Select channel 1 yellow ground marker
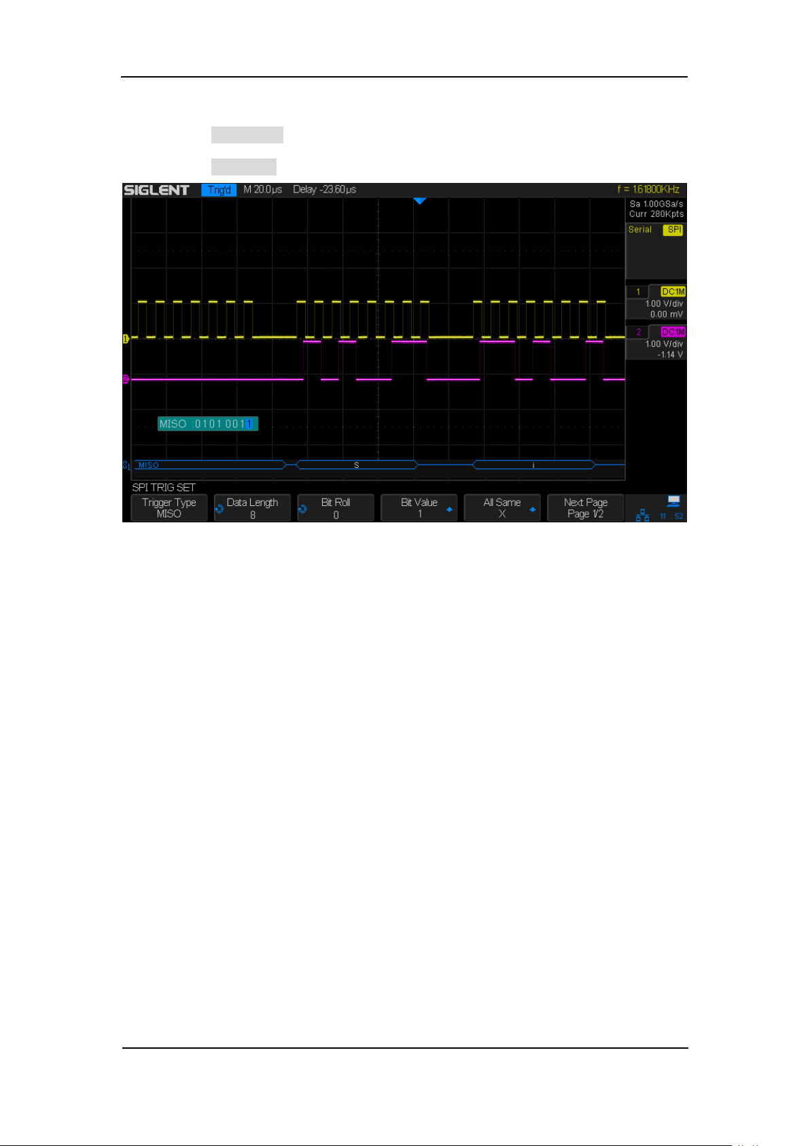Viewport: 810px width, 1146px height. click(x=126, y=338)
